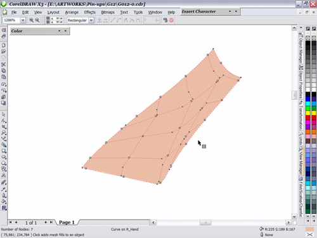This screenshot has width=317, height=238.
Task: Select the Zoom tool in toolbox
Action: tap(4, 133)
